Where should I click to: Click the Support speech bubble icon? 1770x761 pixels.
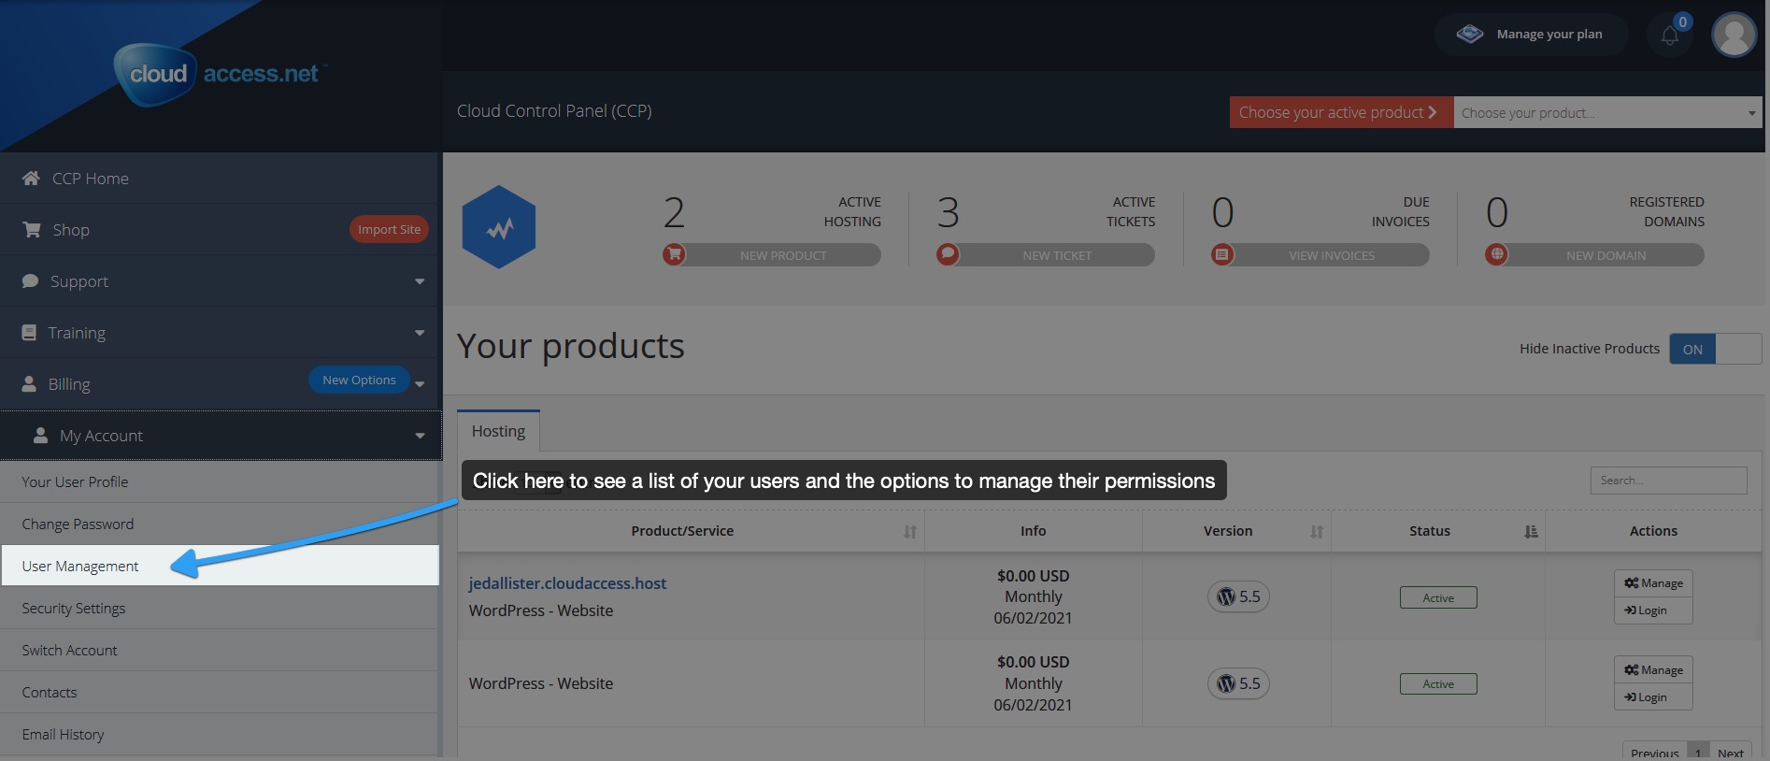[x=30, y=280]
